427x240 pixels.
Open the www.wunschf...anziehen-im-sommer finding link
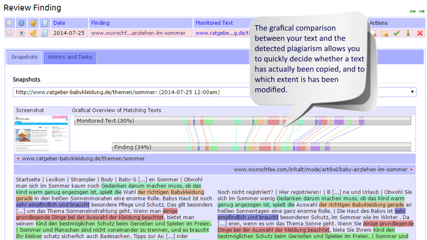138,33
